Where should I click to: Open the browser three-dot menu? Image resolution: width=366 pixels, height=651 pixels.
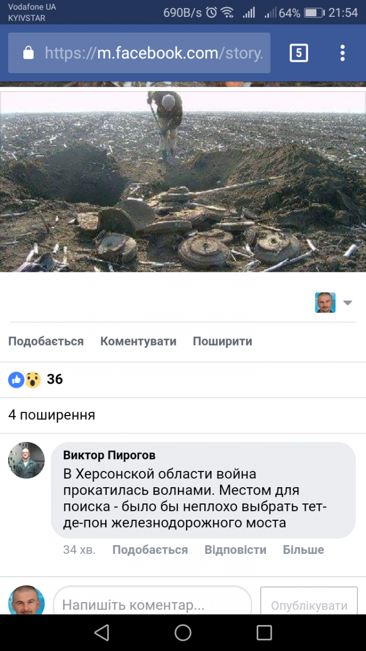(343, 53)
